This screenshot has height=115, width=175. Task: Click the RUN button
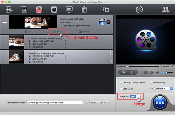pyautogui.click(x=160, y=103)
